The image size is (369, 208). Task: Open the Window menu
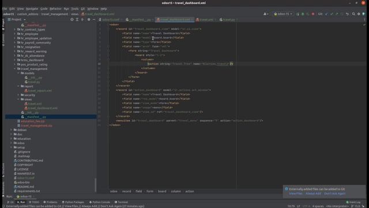click(x=93, y=9)
